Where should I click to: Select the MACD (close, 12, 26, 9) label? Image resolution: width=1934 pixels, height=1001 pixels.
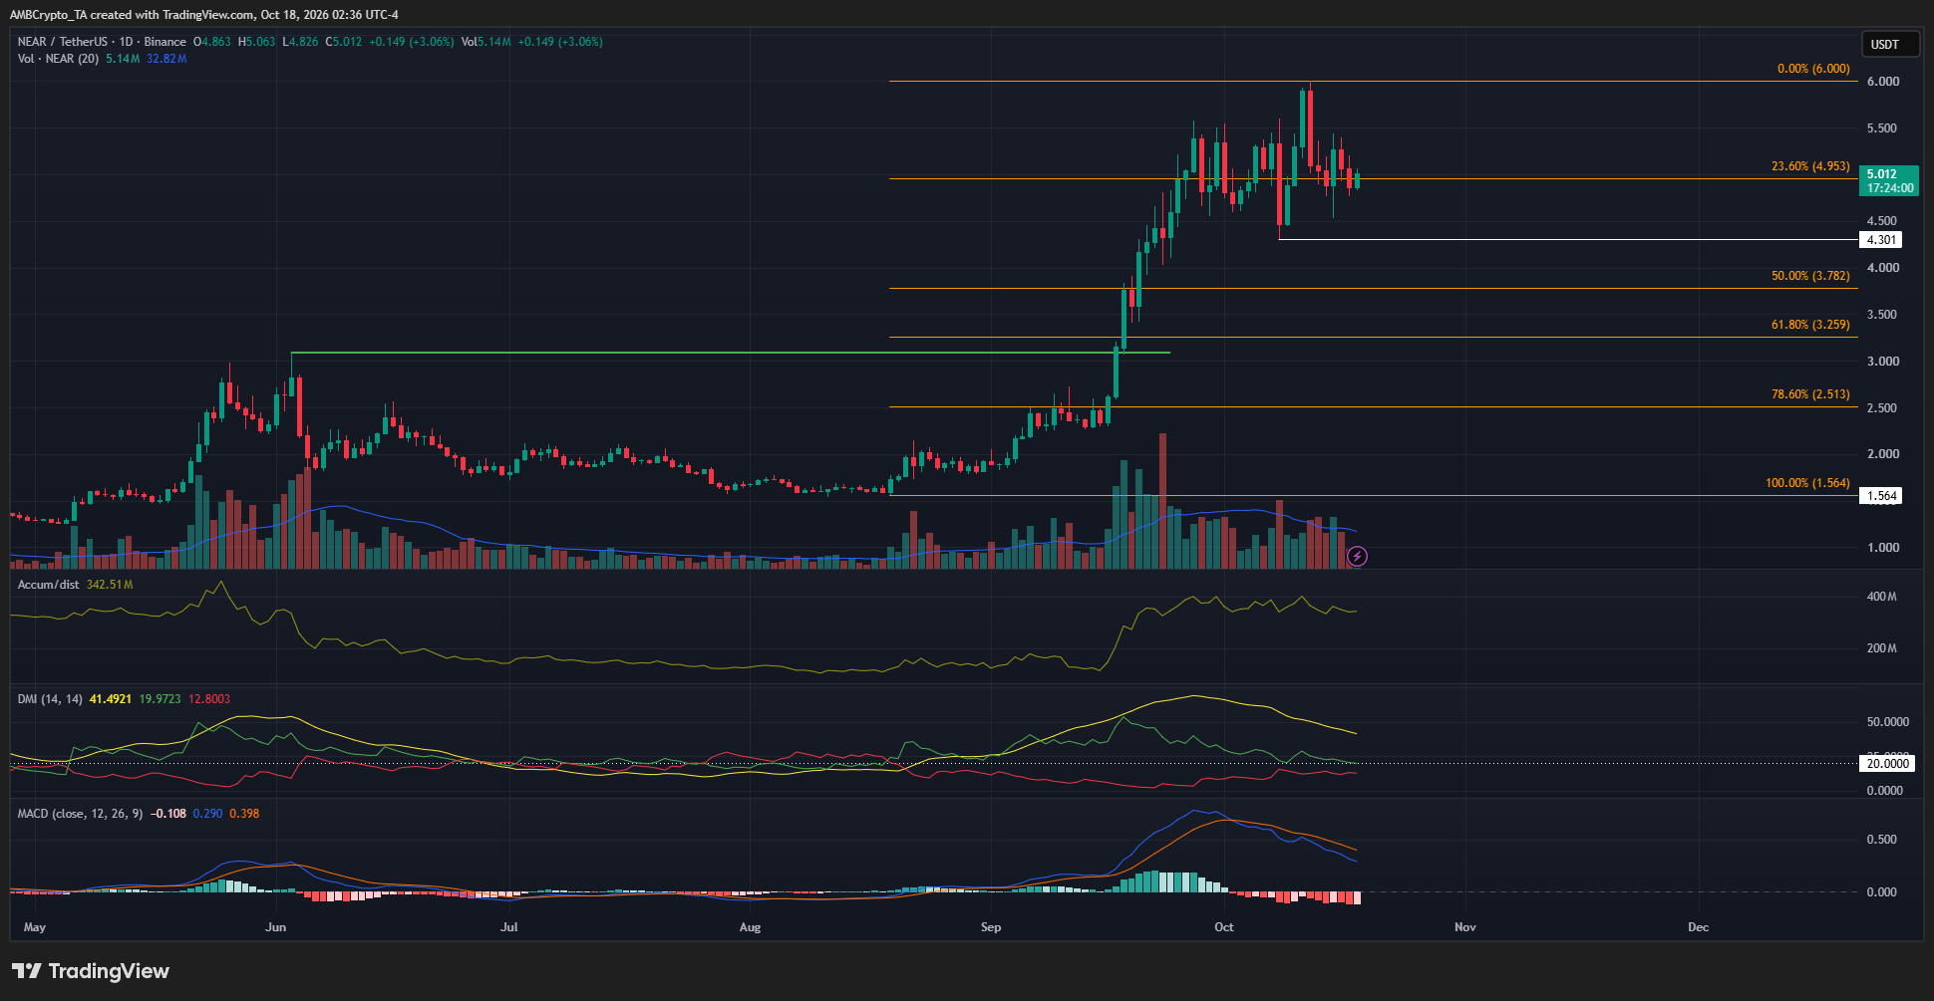(x=80, y=814)
